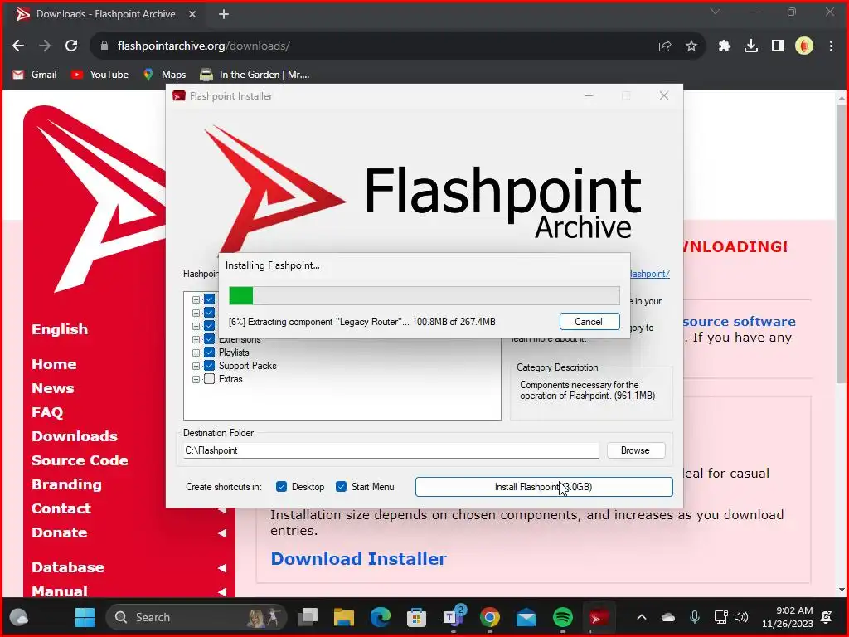This screenshot has width=849, height=637.
Task: Open Source Code in the site sidebar
Action: click(80, 460)
